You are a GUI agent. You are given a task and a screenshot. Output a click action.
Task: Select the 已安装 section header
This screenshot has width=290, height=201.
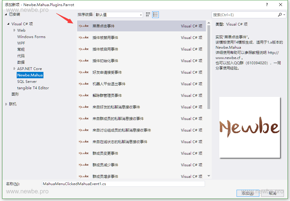[15, 14]
